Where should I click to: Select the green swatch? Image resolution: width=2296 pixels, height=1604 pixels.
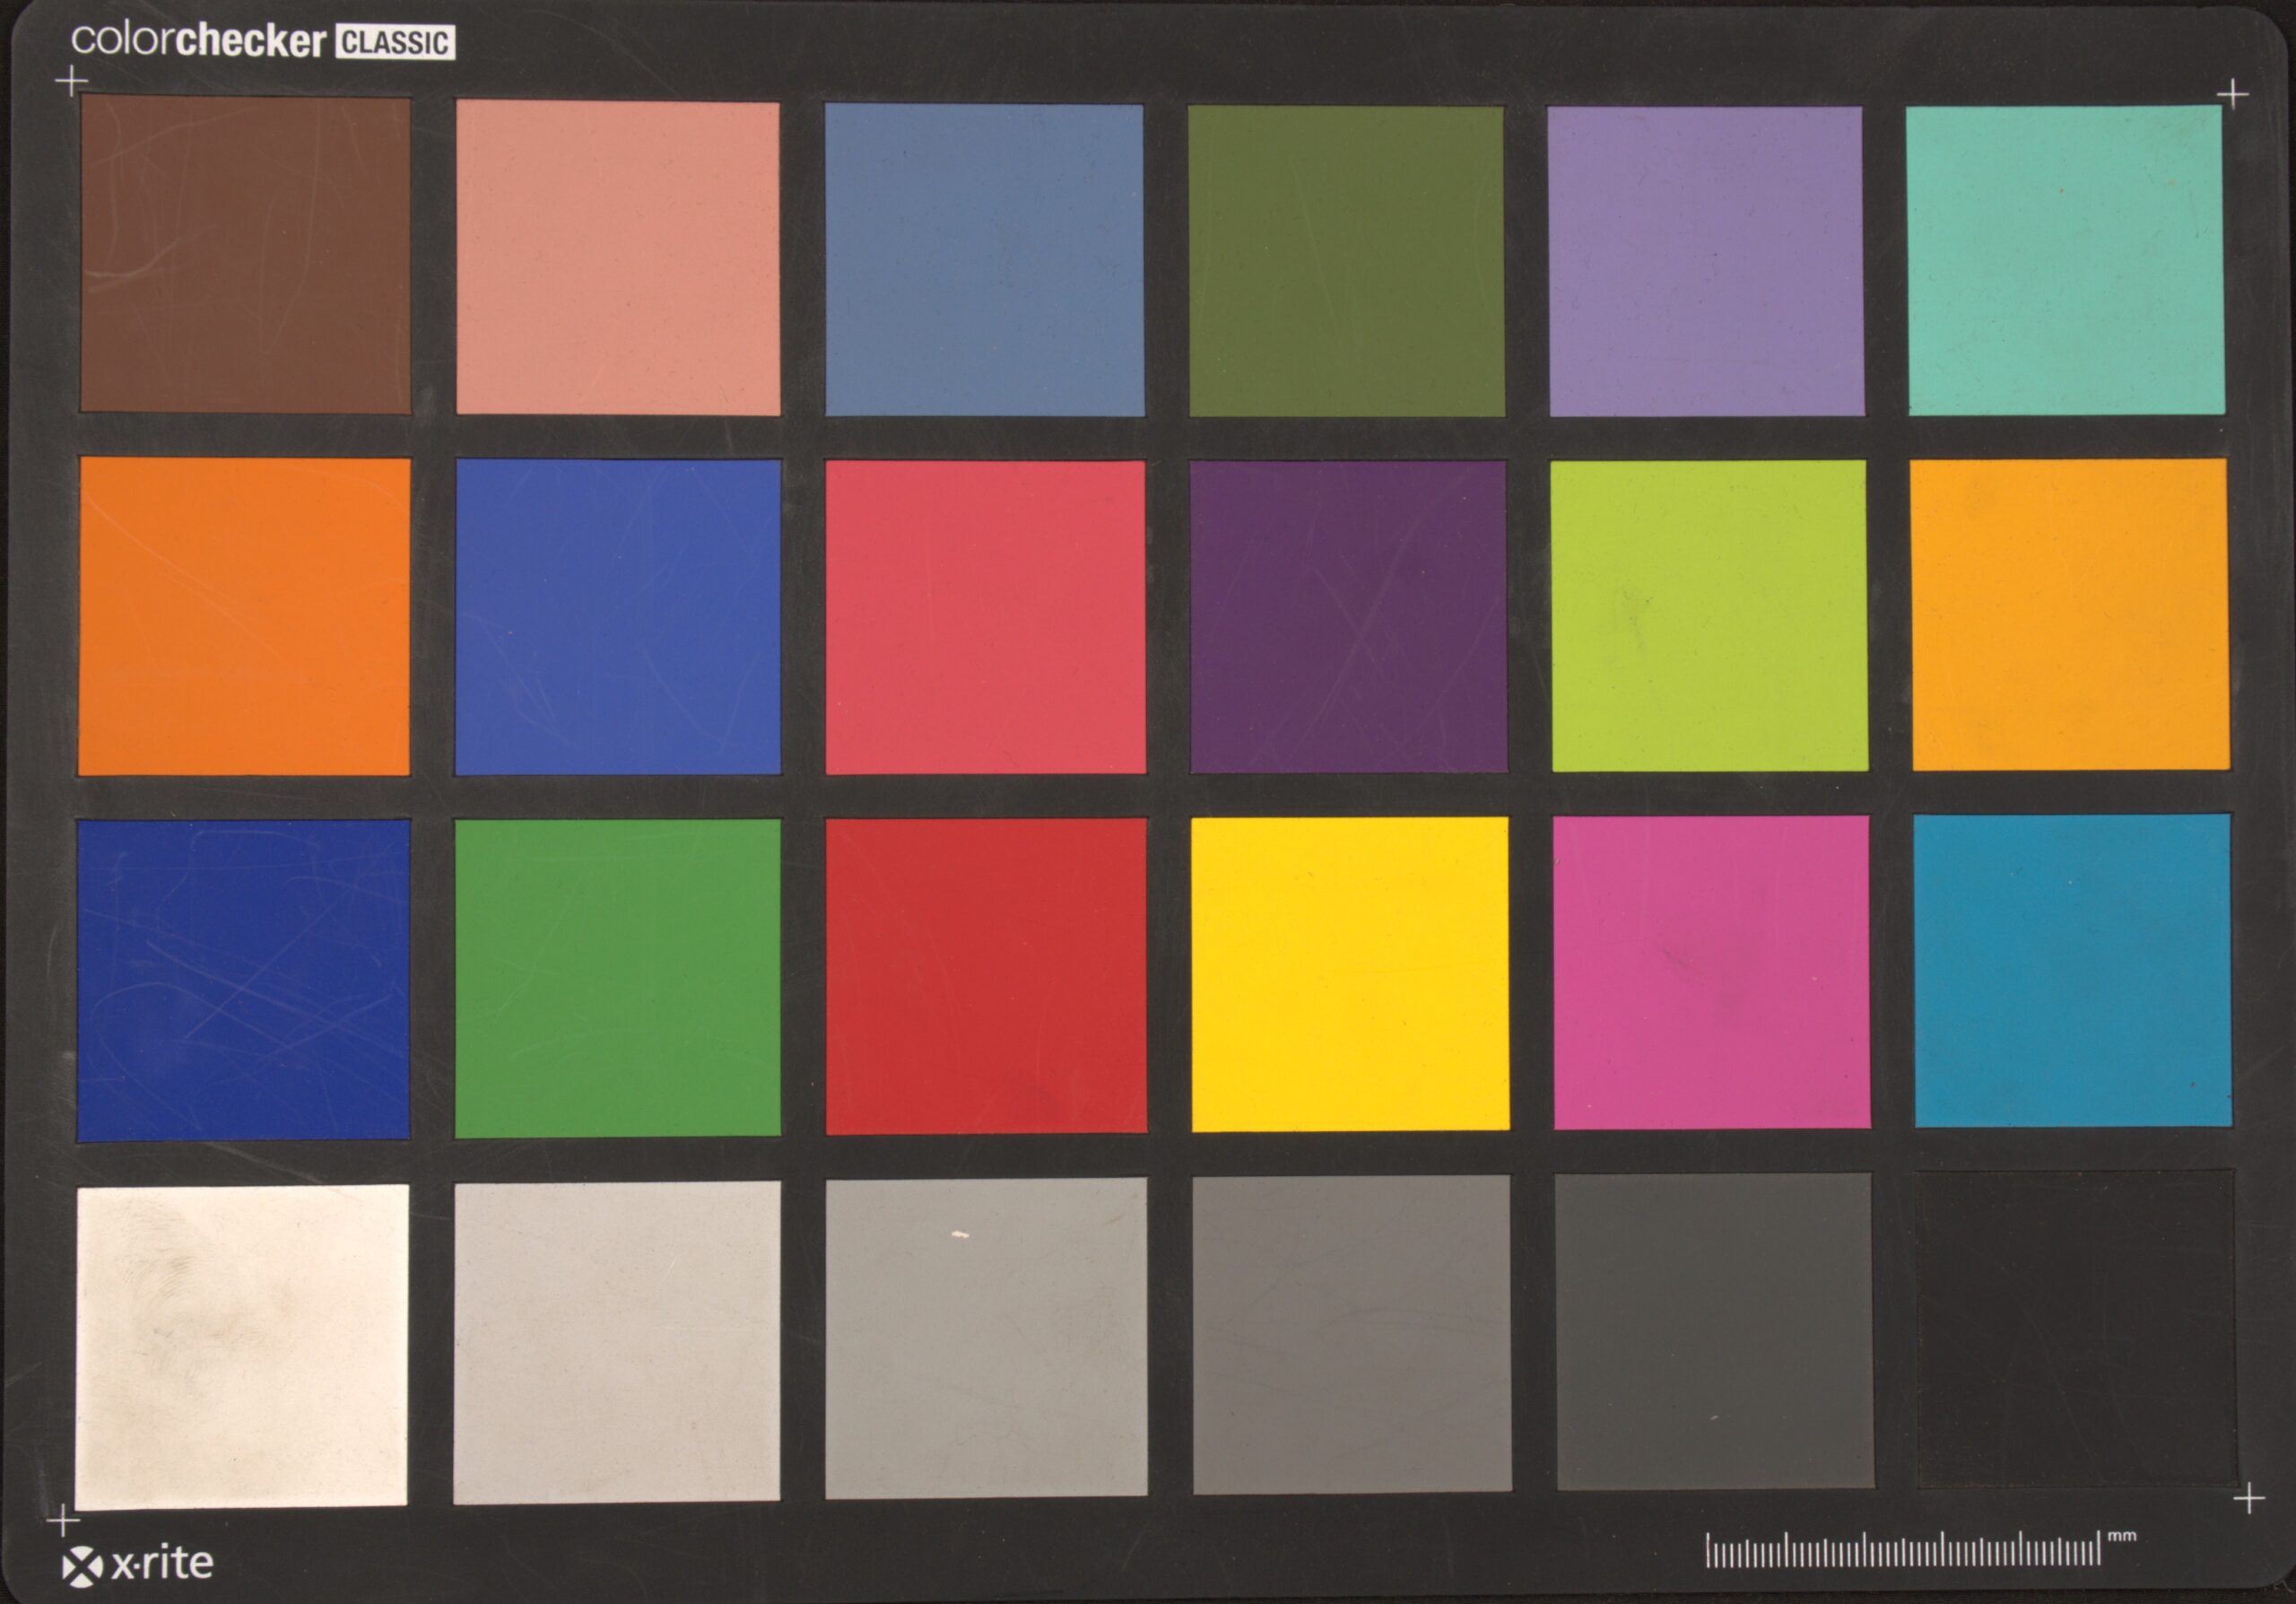coord(618,978)
